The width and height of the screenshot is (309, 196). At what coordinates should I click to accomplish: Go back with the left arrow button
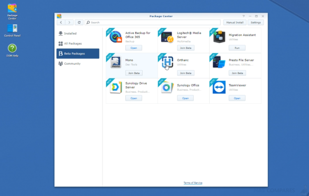coord(61,22)
